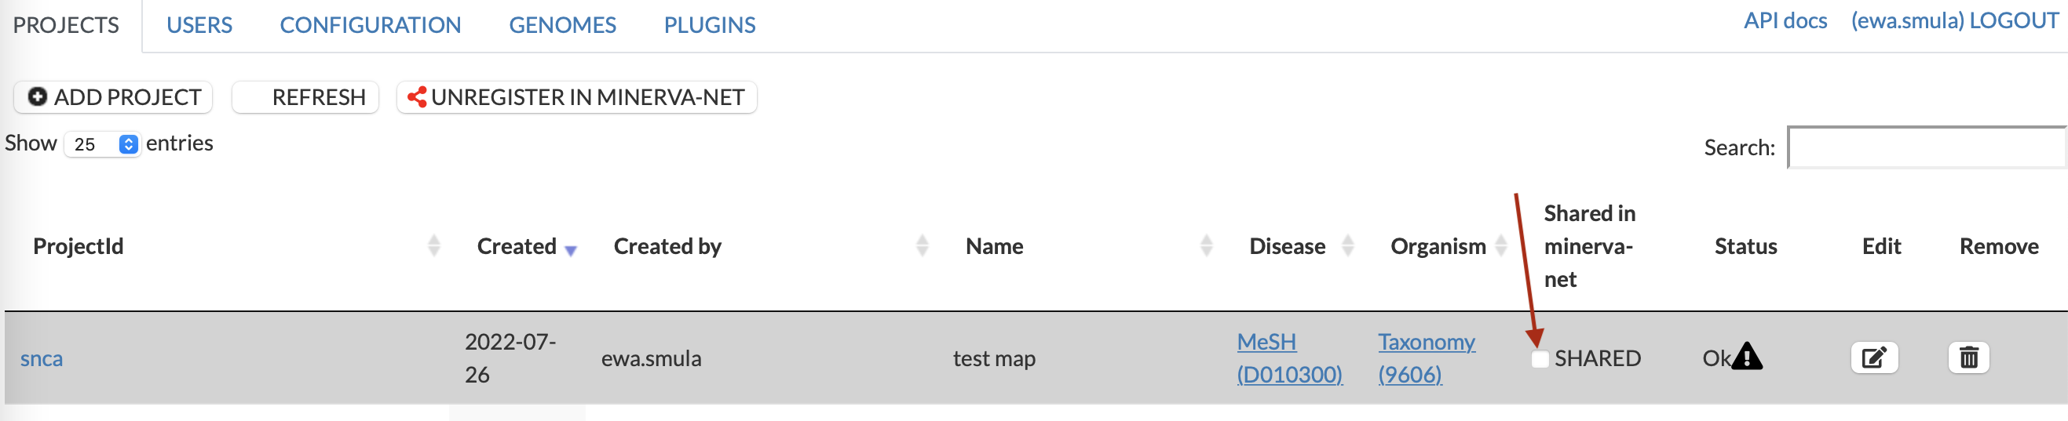Open the Genomes tab
2068x421 pixels.
point(562,25)
